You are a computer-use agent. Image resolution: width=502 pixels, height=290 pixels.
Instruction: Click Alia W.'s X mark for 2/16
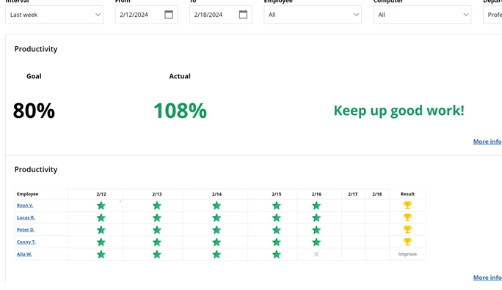(x=316, y=254)
